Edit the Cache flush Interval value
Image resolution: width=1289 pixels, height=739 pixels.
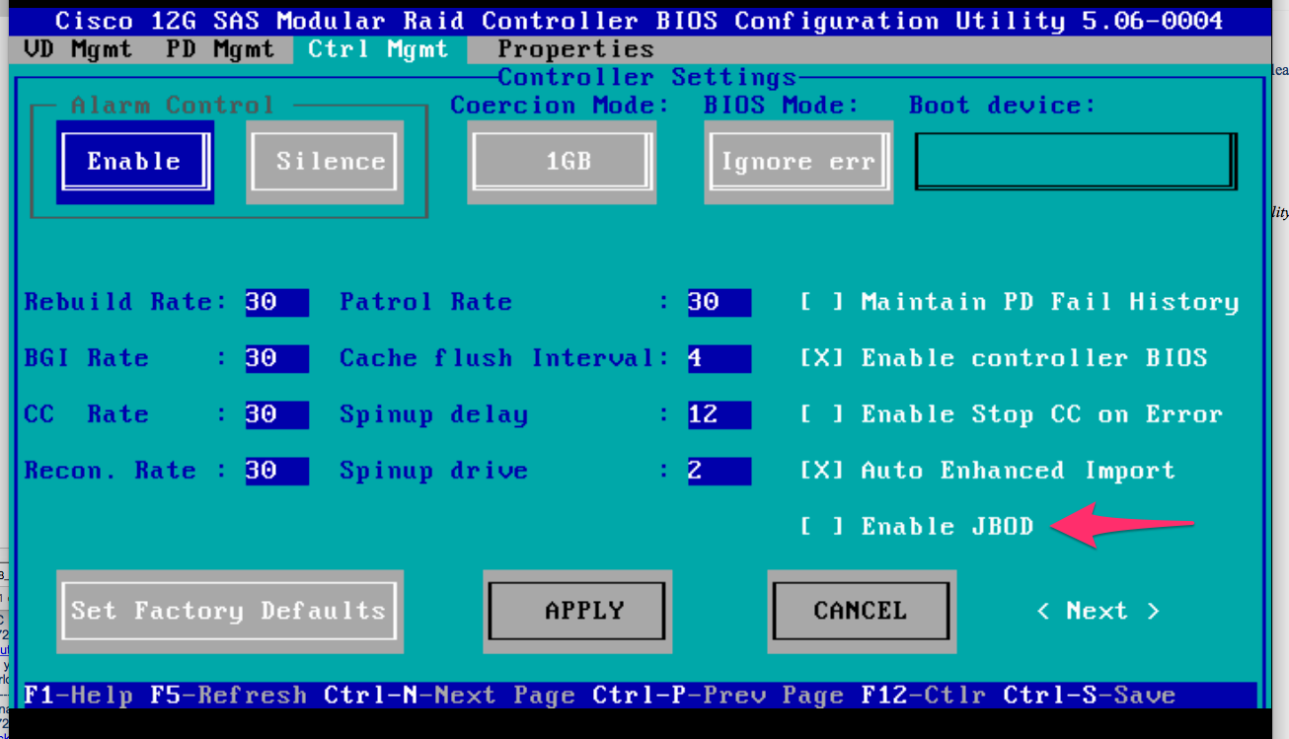[x=719, y=358]
